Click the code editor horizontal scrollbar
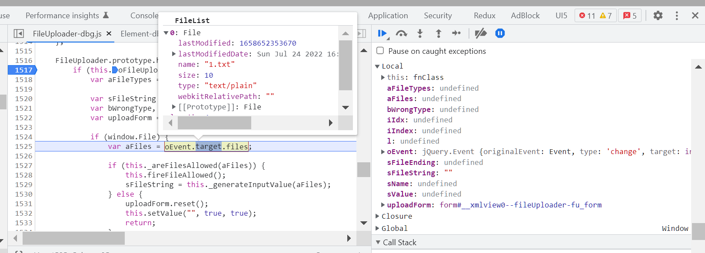 pyautogui.click(x=73, y=238)
